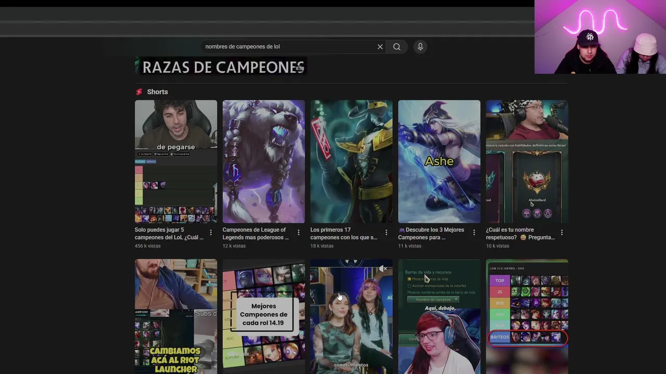Screen dimensions: 666x374
Task: Click the '456 k vistas' view count
Action: pos(148,246)
